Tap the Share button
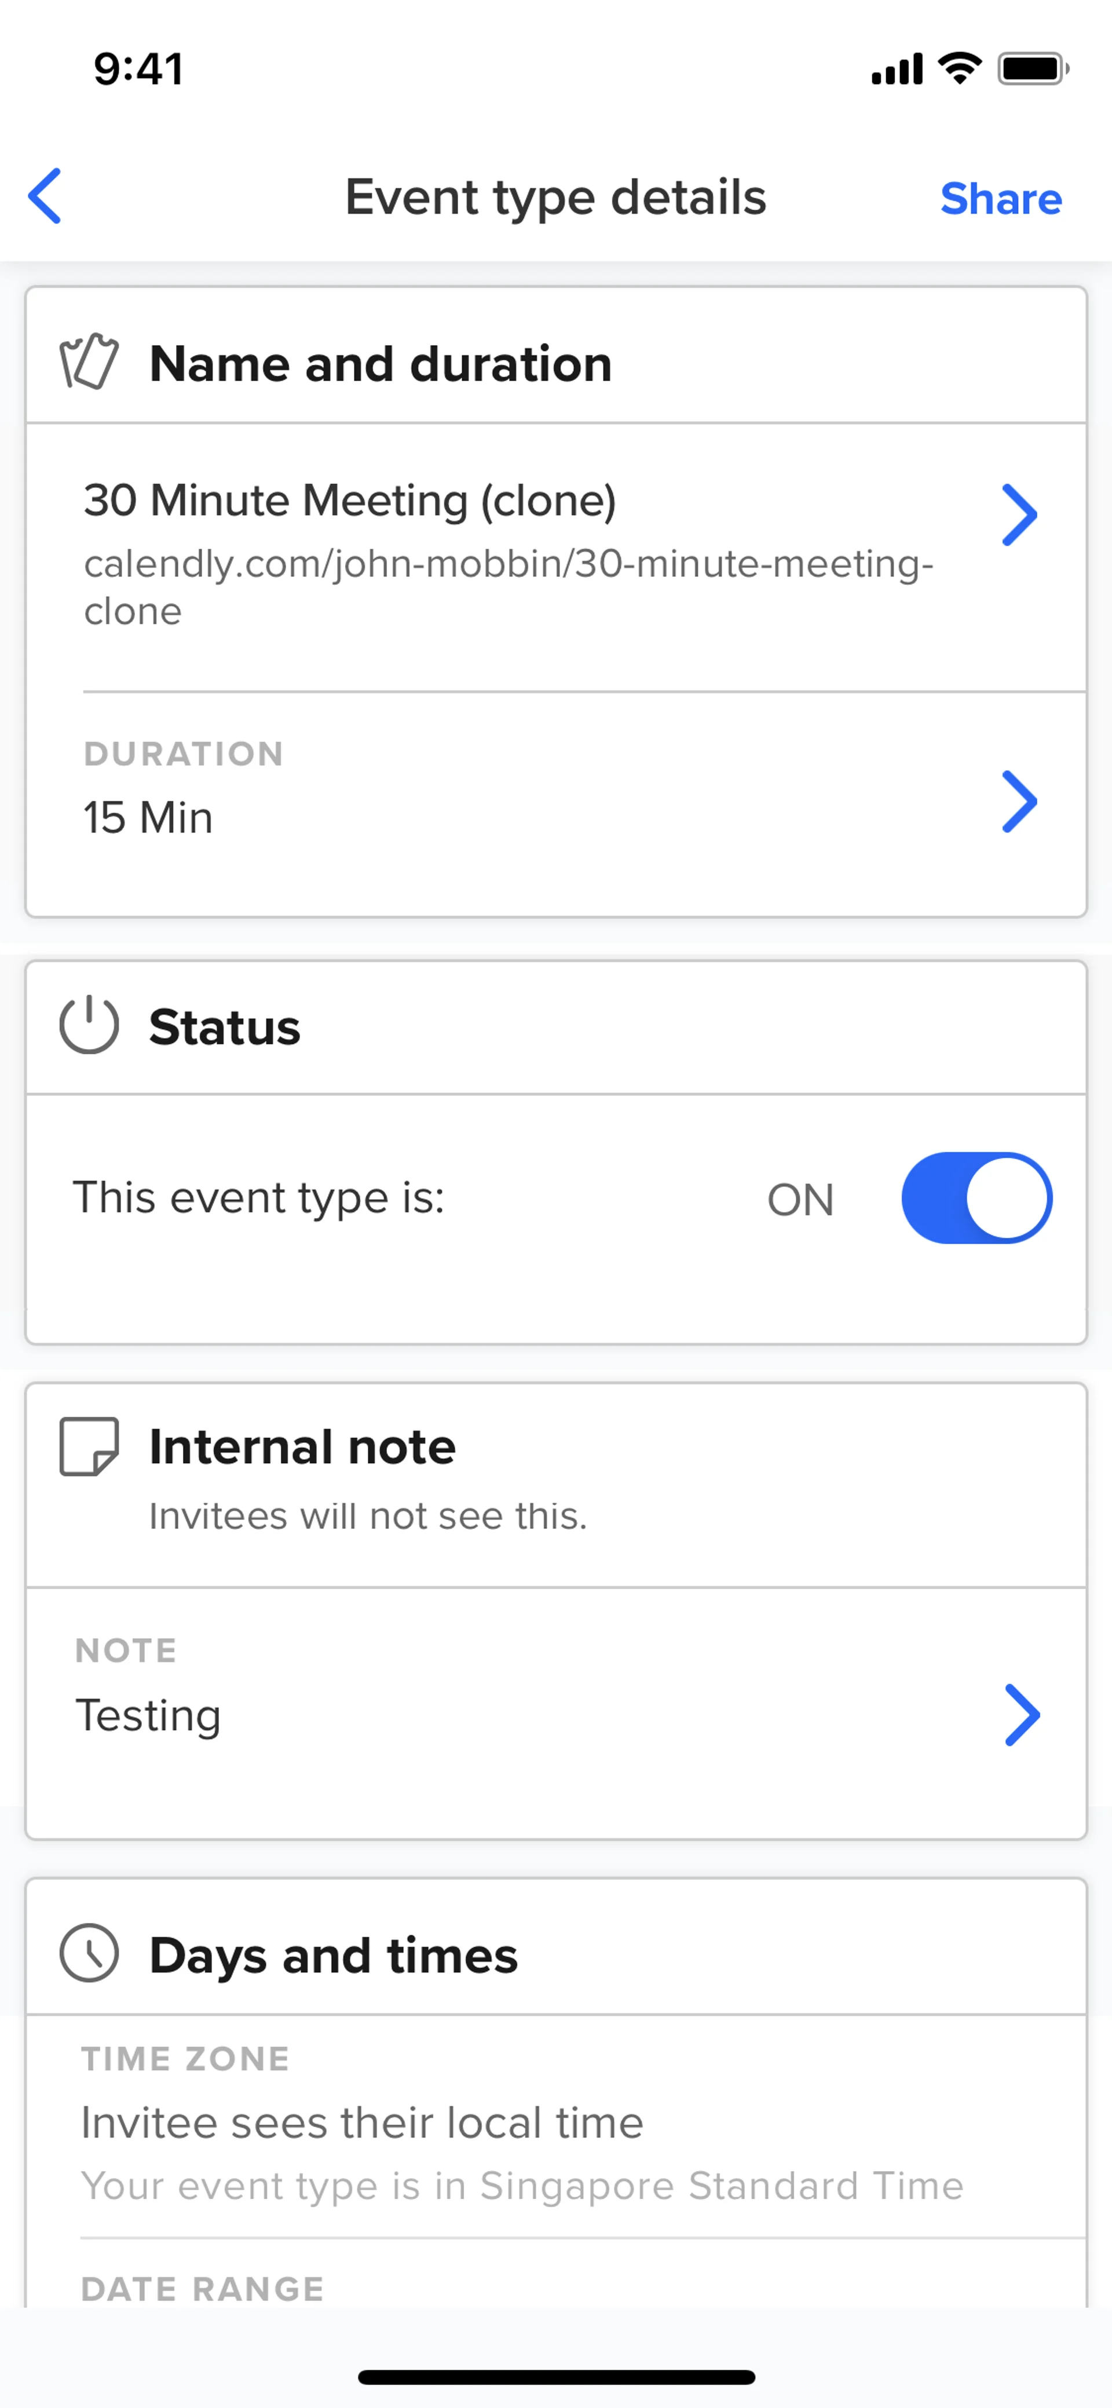This screenshot has width=1112, height=2408. (x=1001, y=198)
